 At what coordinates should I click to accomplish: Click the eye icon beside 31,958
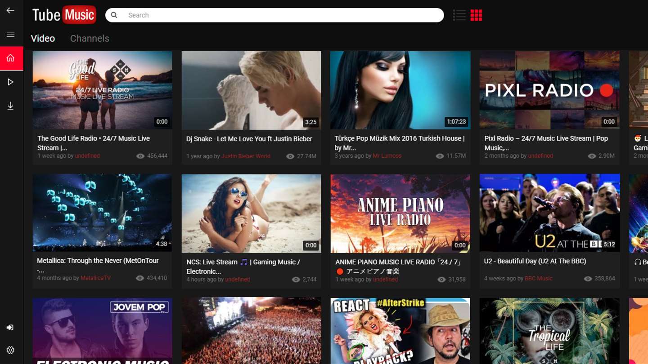click(x=441, y=280)
